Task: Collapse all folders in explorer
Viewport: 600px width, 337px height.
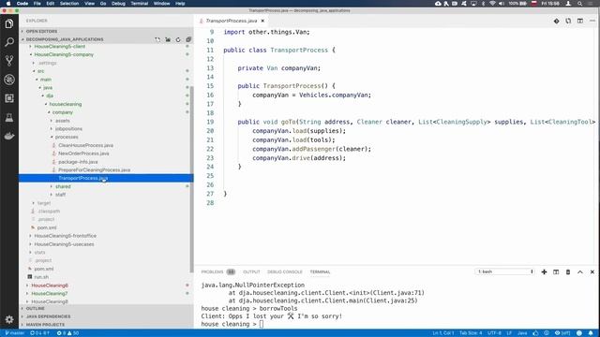Action: [x=188, y=39]
